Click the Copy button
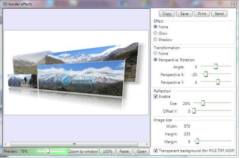The width and height of the screenshot is (239, 158). [167, 13]
